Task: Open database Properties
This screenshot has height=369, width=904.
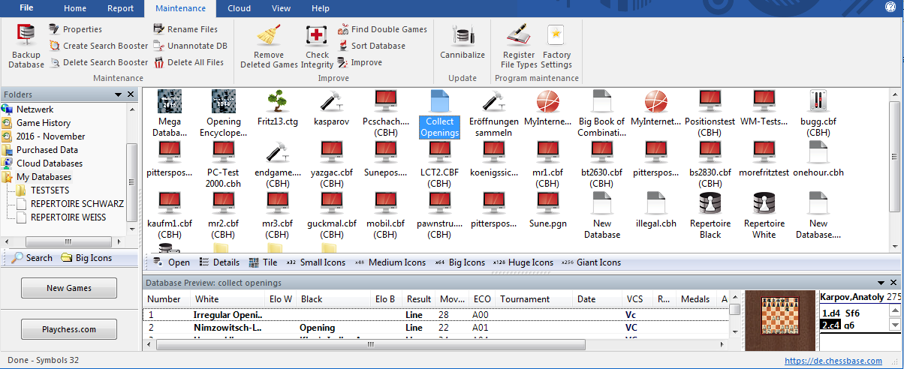Action: click(x=75, y=29)
